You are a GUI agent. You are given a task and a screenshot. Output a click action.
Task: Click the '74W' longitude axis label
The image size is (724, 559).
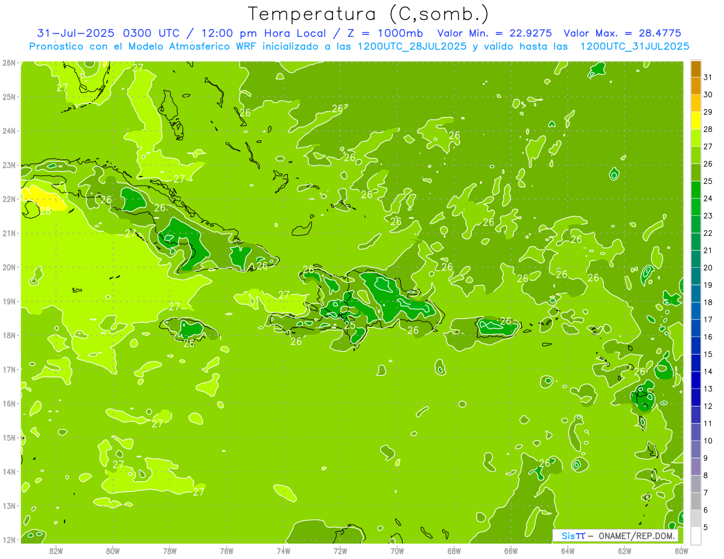point(284,551)
